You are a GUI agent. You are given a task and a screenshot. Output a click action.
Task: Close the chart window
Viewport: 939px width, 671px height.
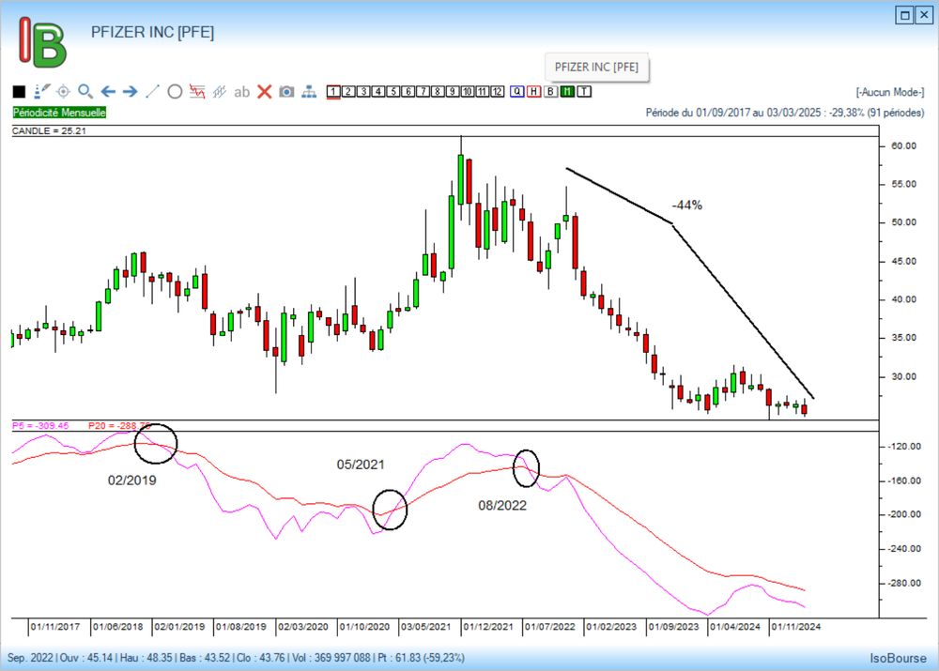(924, 15)
